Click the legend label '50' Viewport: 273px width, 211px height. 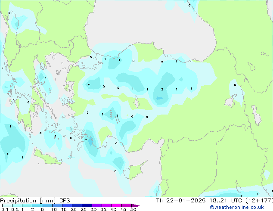pyautogui.click(x=133, y=209)
